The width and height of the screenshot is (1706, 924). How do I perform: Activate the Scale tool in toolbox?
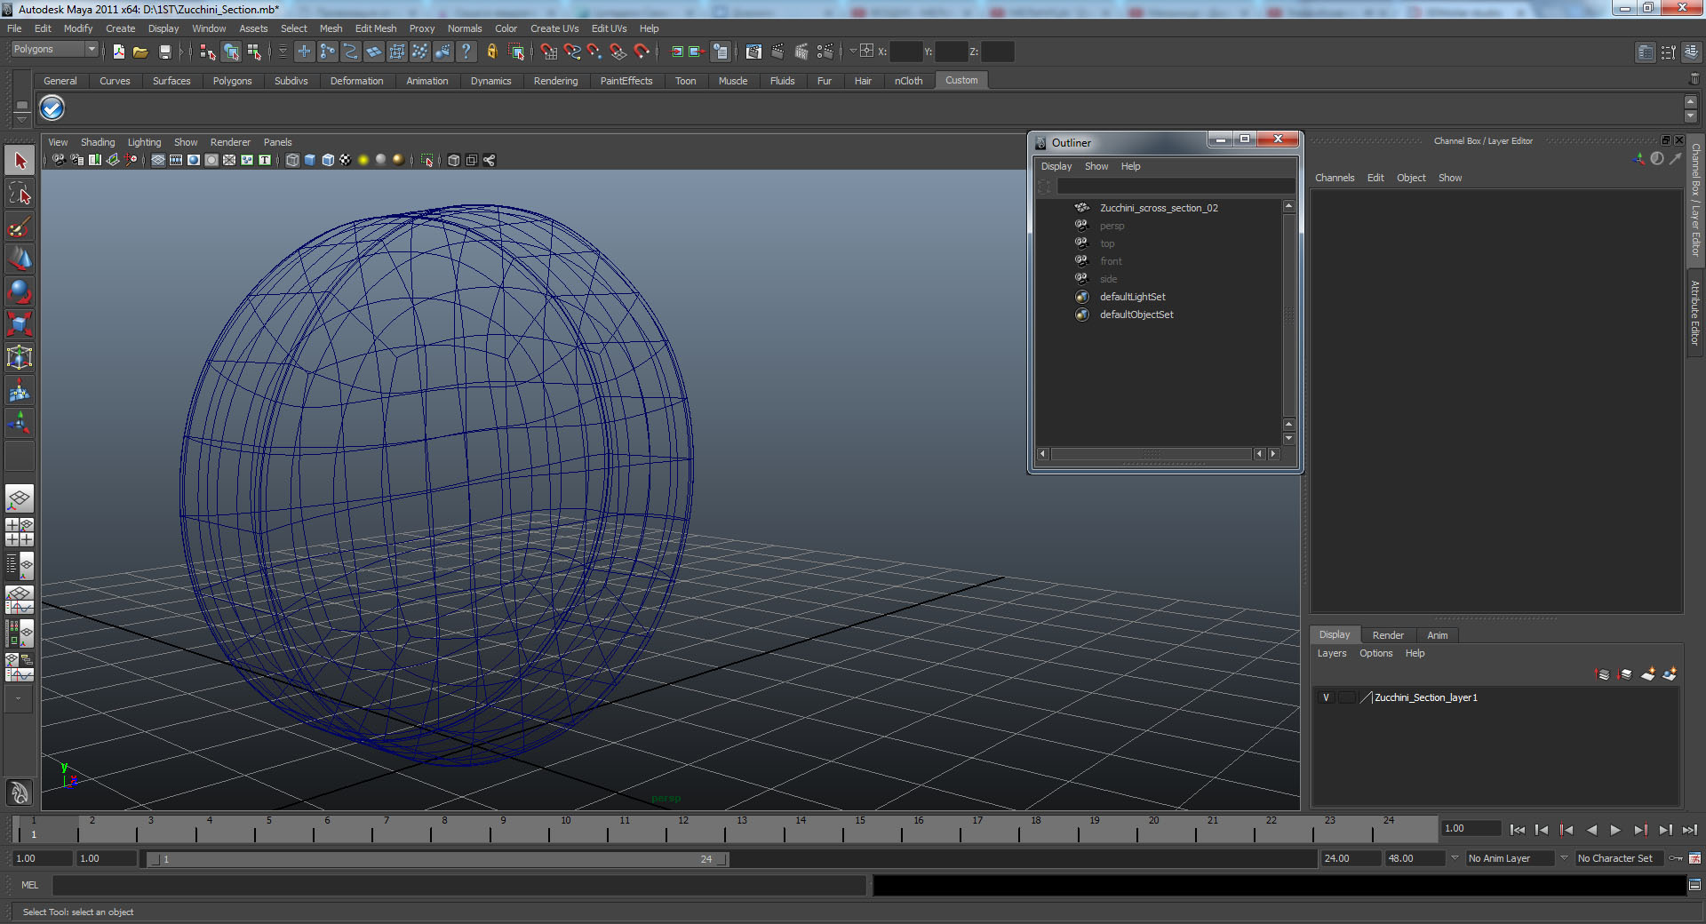tap(20, 325)
